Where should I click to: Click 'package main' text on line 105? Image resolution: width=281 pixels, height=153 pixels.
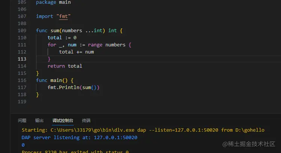(53, 2)
